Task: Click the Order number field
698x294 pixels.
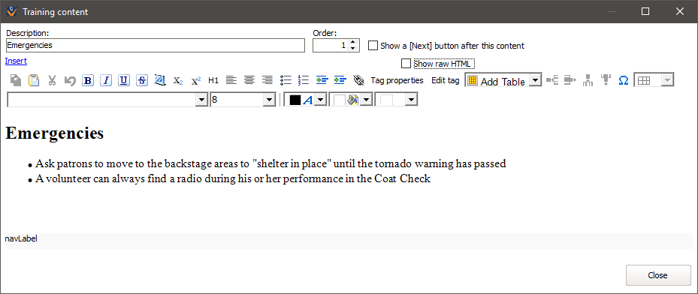Action: pyautogui.click(x=331, y=45)
